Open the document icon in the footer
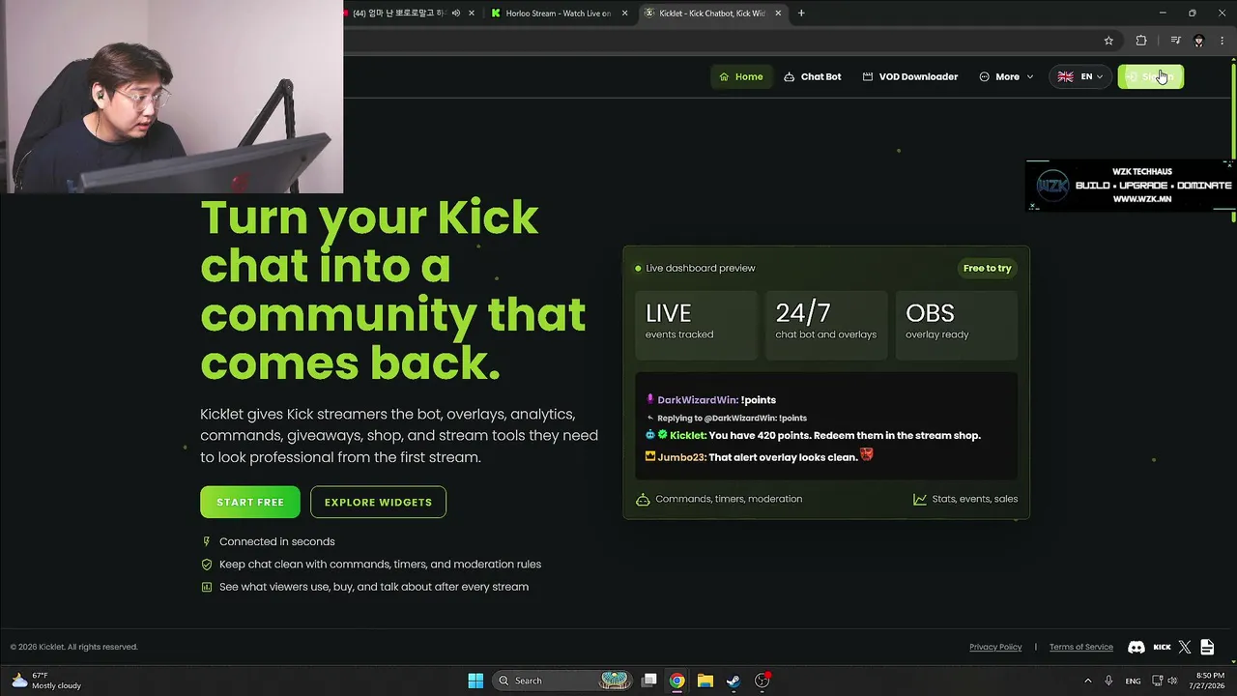 [x=1207, y=647]
